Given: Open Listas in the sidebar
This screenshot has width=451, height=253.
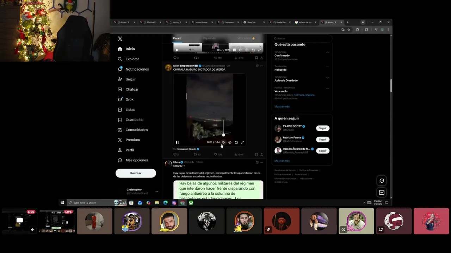Looking at the screenshot, I should (x=126, y=110).
